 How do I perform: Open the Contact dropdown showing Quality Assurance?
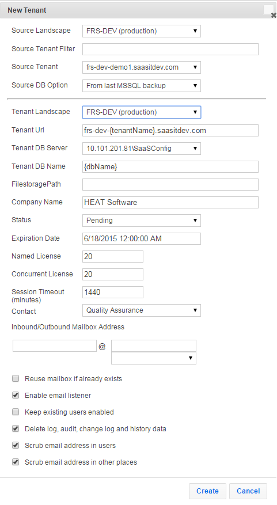tap(142, 310)
